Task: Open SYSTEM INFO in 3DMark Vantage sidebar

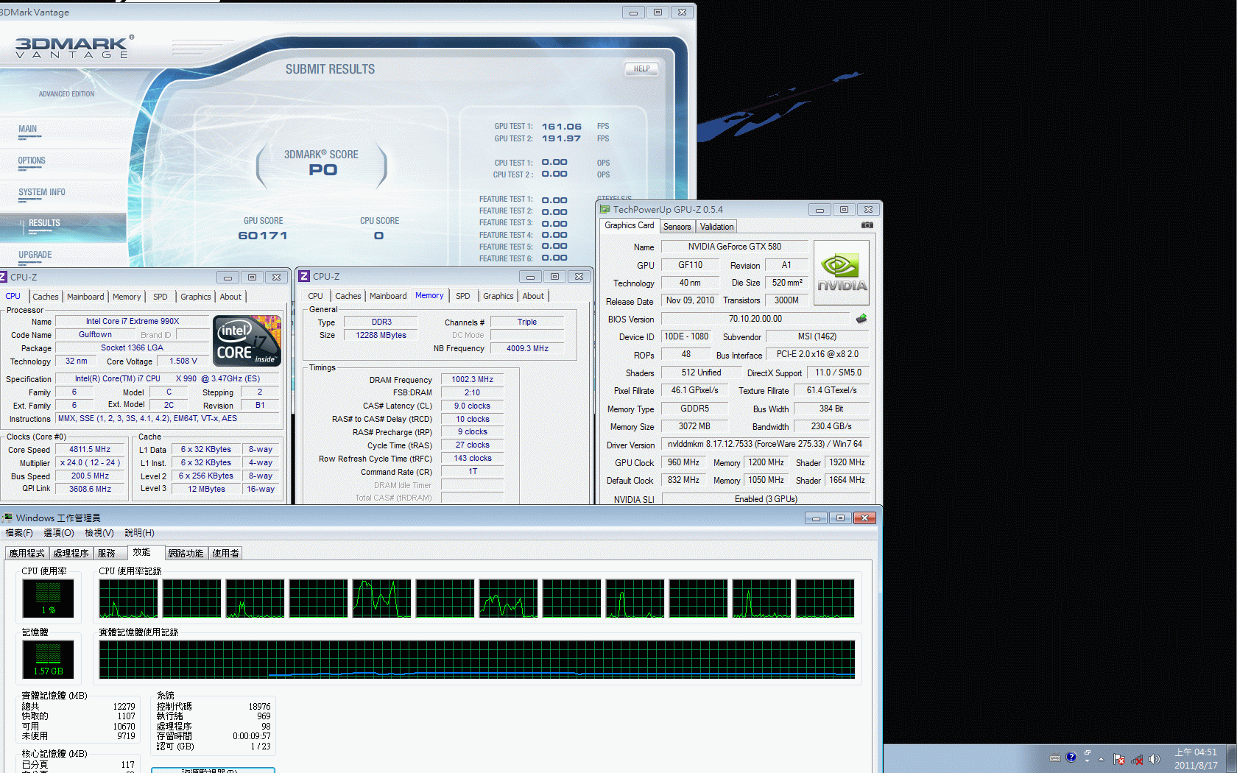Action: coord(42,192)
